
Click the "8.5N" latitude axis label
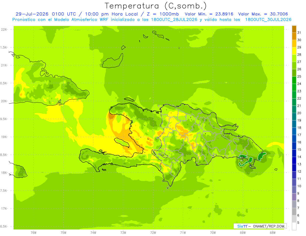point(4,155)
